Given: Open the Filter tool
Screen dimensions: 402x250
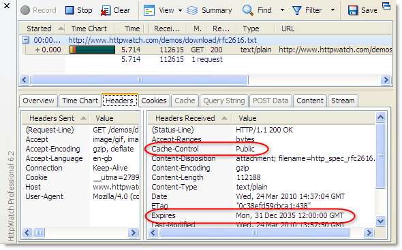Looking at the screenshot, I should coord(307,10).
